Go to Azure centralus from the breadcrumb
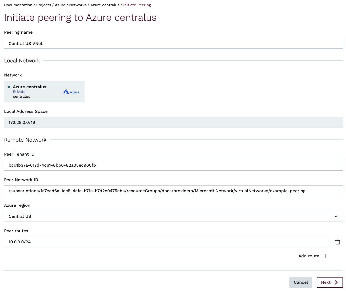This screenshot has width=346, height=291. point(105,5)
